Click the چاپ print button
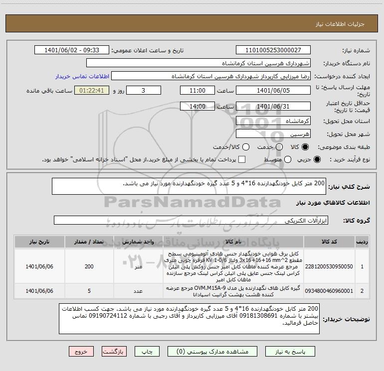Image resolution: width=384 pixels, height=371 pixels. (147, 352)
